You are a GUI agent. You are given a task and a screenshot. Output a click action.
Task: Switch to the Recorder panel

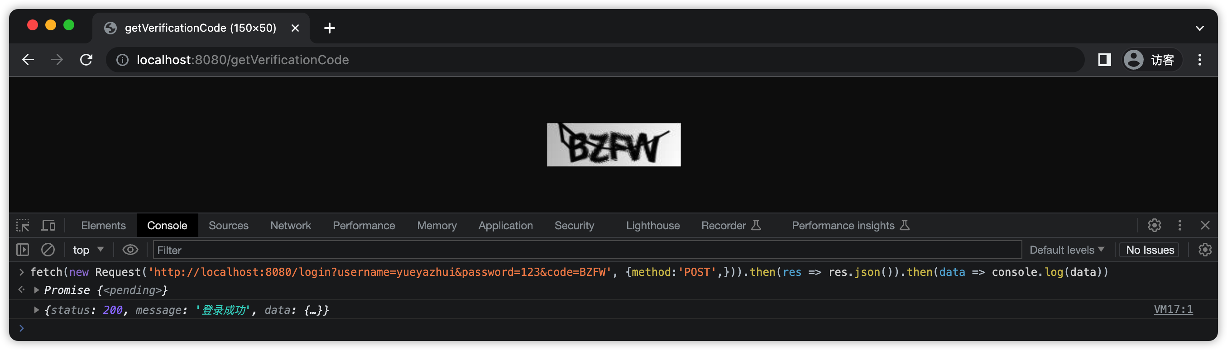(731, 225)
